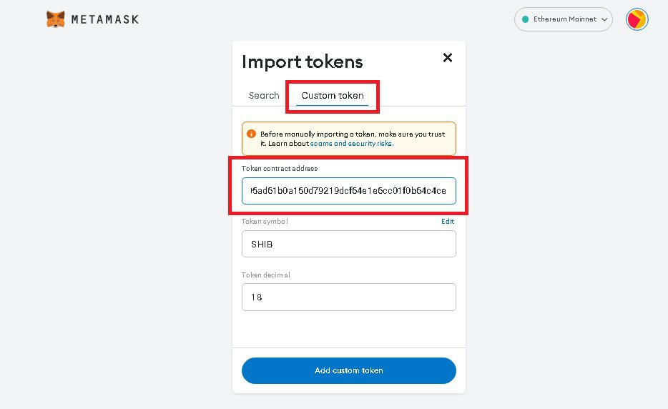
Task: Click the Token contract address label
Action: pyautogui.click(x=280, y=169)
